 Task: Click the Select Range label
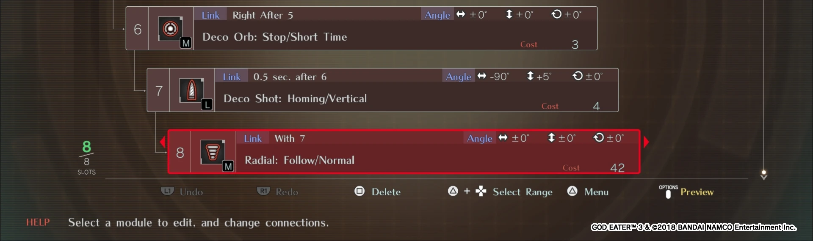coord(523,192)
